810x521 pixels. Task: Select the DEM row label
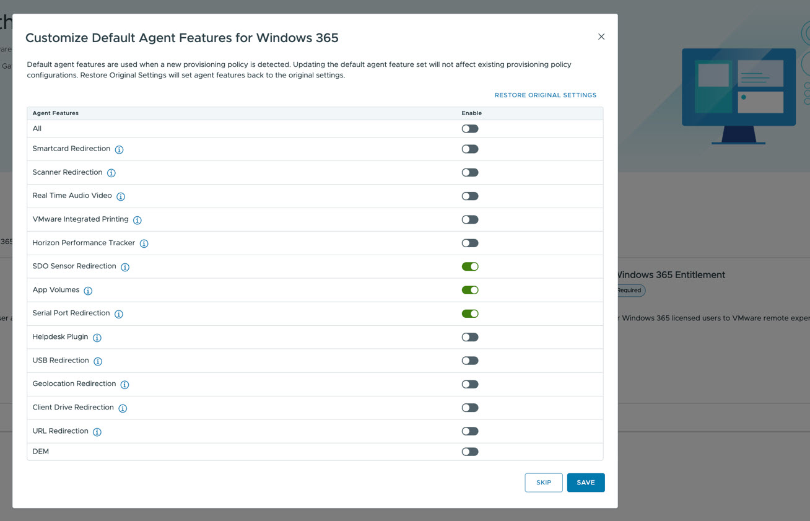pos(41,452)
